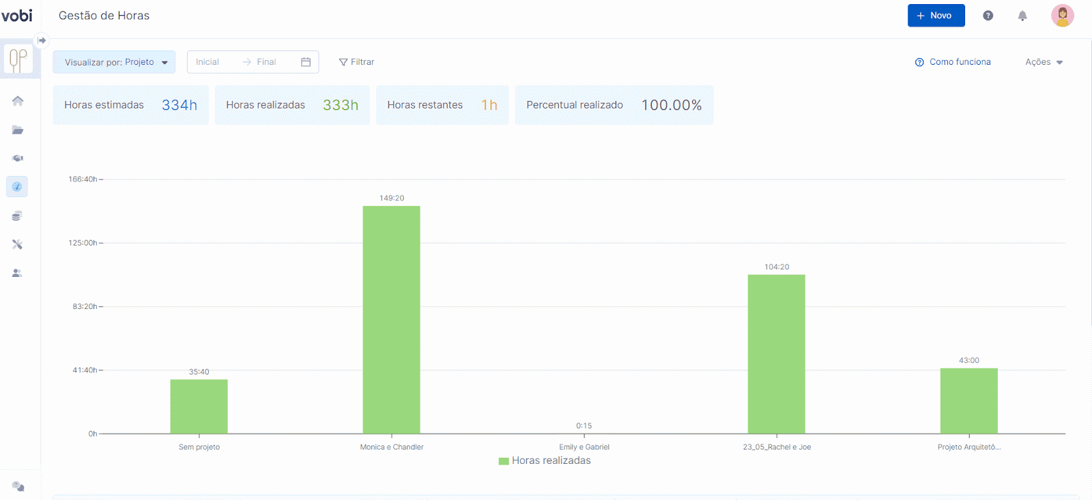Viewport: 1092px width, 500px height.
Task: Open notifications bell
Action: coord(1022,16)
